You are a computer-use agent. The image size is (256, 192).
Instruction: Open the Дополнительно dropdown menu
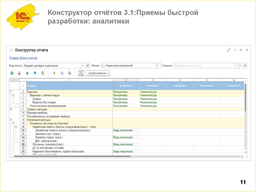[97, 73]
